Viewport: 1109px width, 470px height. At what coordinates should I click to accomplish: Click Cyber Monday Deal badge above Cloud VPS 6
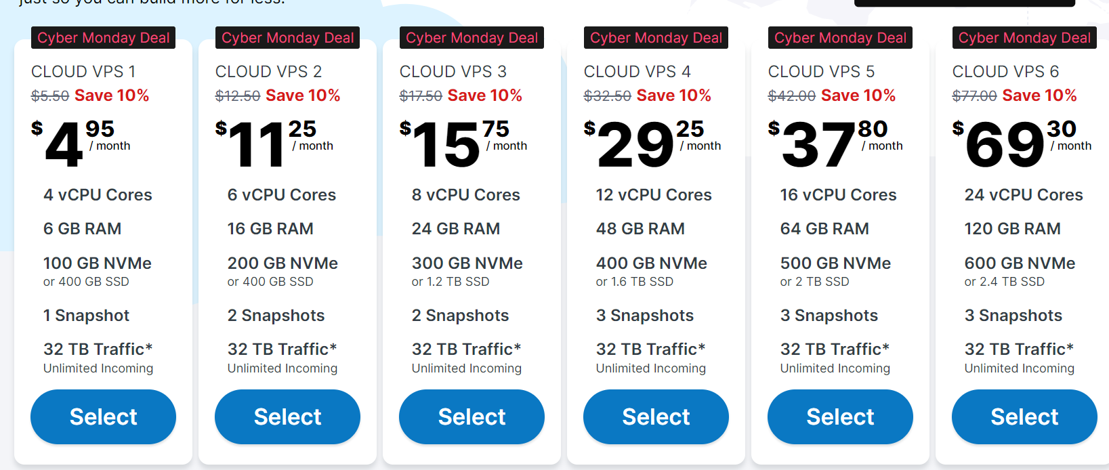1024,38
